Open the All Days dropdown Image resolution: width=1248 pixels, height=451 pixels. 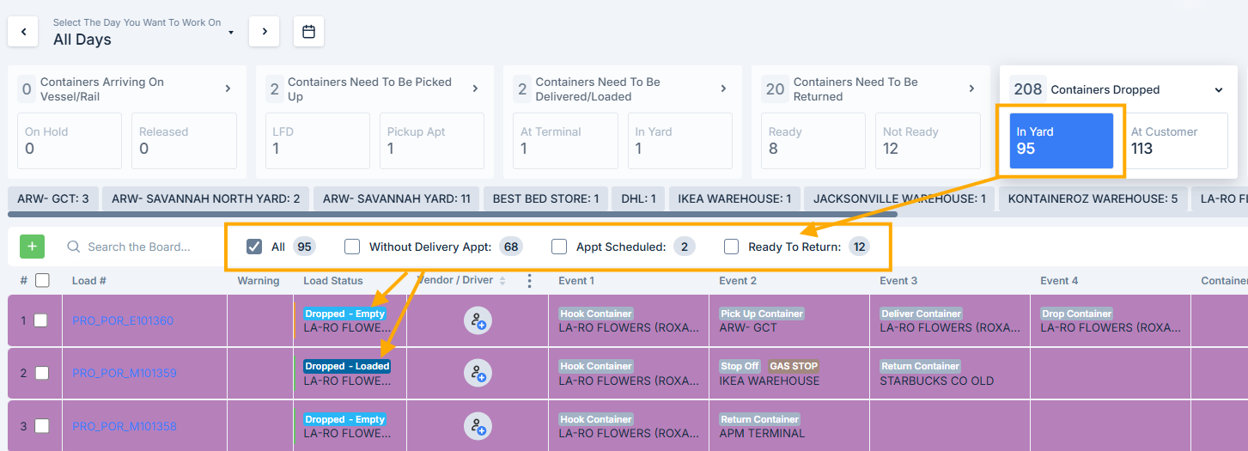143,32
